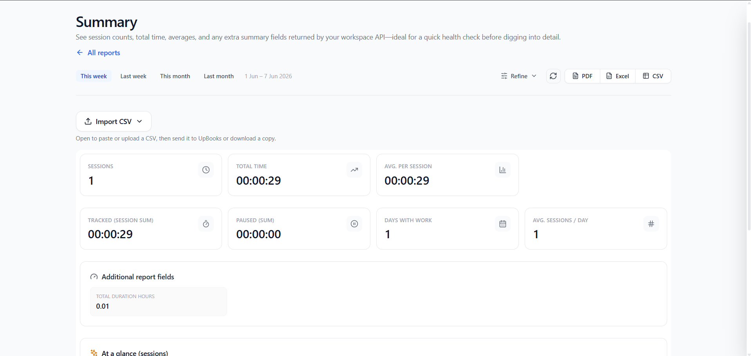Viewport: 751px width, 356px height.
Task: Switch to This month range
Action: (175, 76)
